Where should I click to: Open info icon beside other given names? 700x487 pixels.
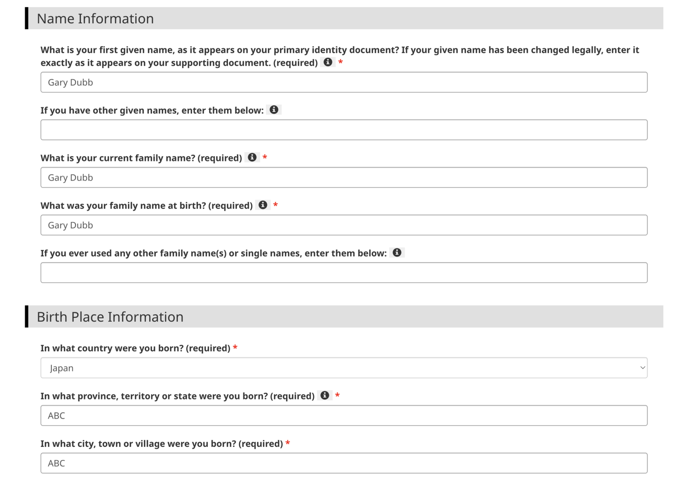click(x=274, y=110)
